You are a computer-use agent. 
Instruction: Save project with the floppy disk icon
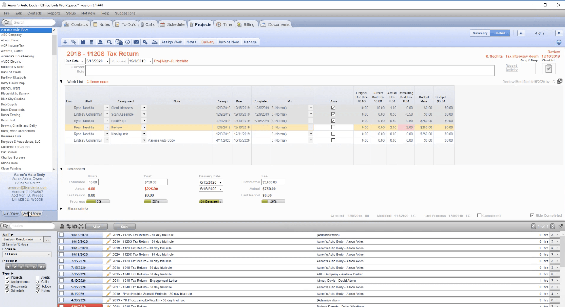pos(83,42)
